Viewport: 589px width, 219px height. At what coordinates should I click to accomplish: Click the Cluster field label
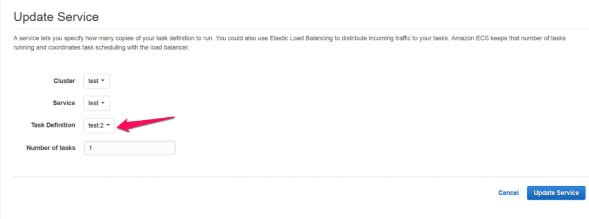tap(64, 81)
